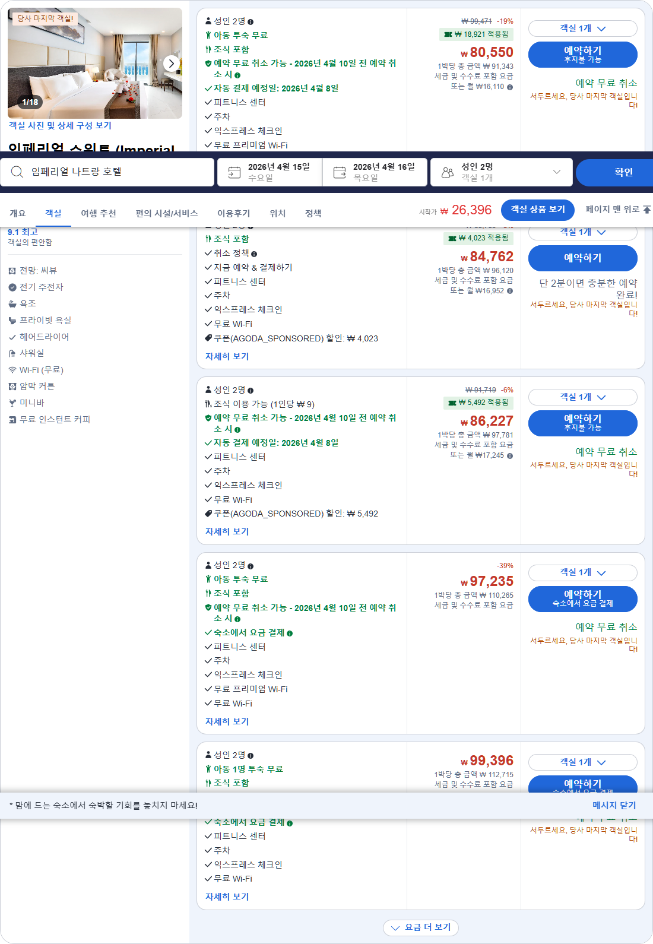Click page-top arrow icon
The height and width of the screenshot is (944, 653).
647,210
